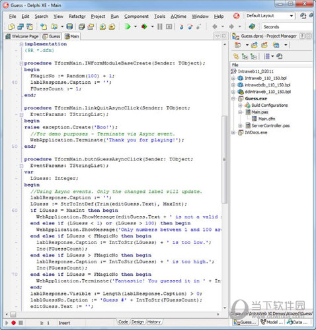Click Save Desktop icon beside layout combo
The height and width of the screenshot is (330, 316).
pyautogui.click(x=303, y=16)
